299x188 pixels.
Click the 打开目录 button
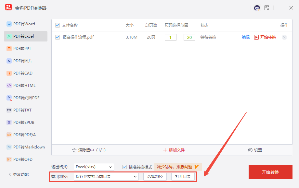pyautogui.click(x=183, y=177)
